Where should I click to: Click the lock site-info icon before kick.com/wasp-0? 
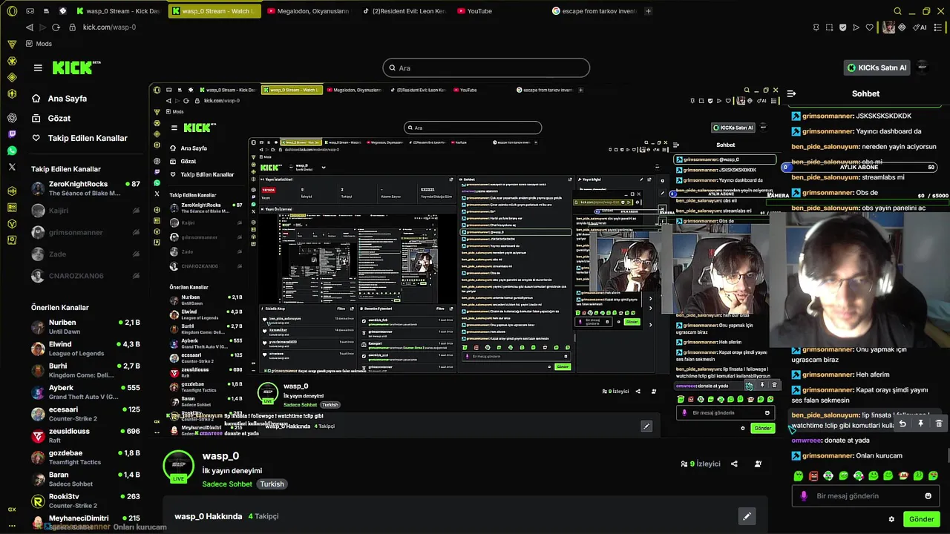(x=72, y=27)
